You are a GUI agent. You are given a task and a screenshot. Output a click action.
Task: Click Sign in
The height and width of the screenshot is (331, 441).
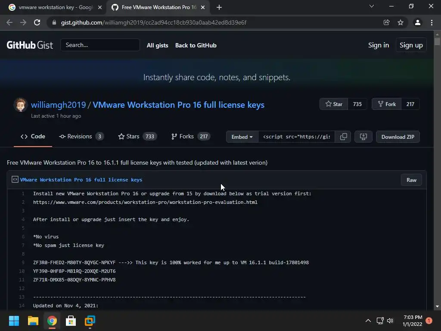click(379, 45)
